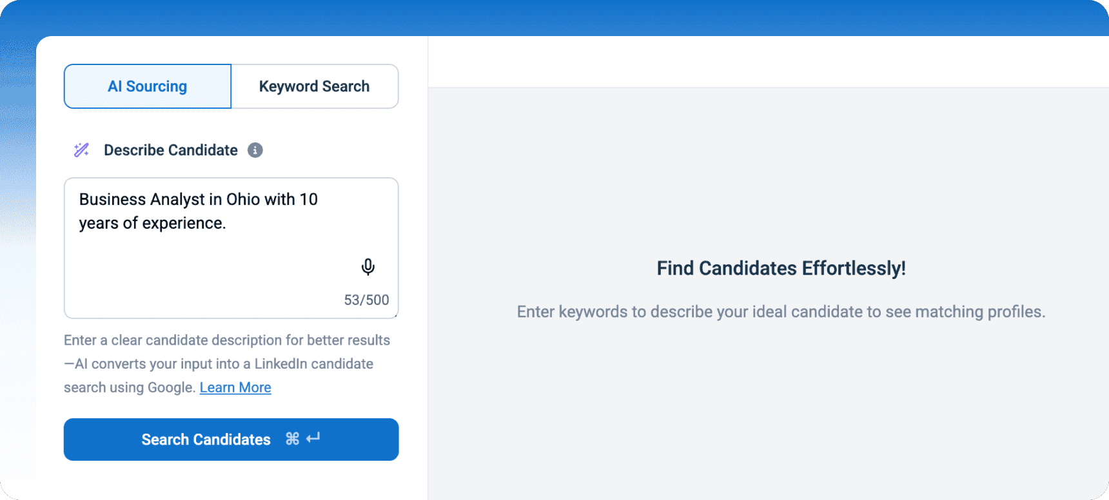Click the Command key symbol on the search button

tap(292, 439)
